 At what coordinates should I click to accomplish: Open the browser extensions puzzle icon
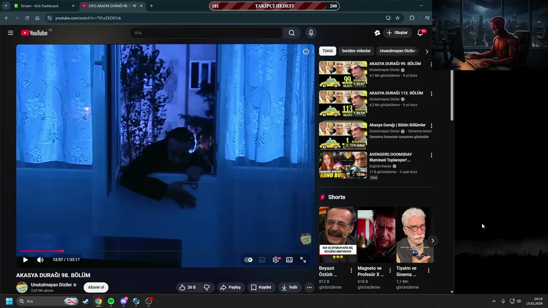coord(412,18)
